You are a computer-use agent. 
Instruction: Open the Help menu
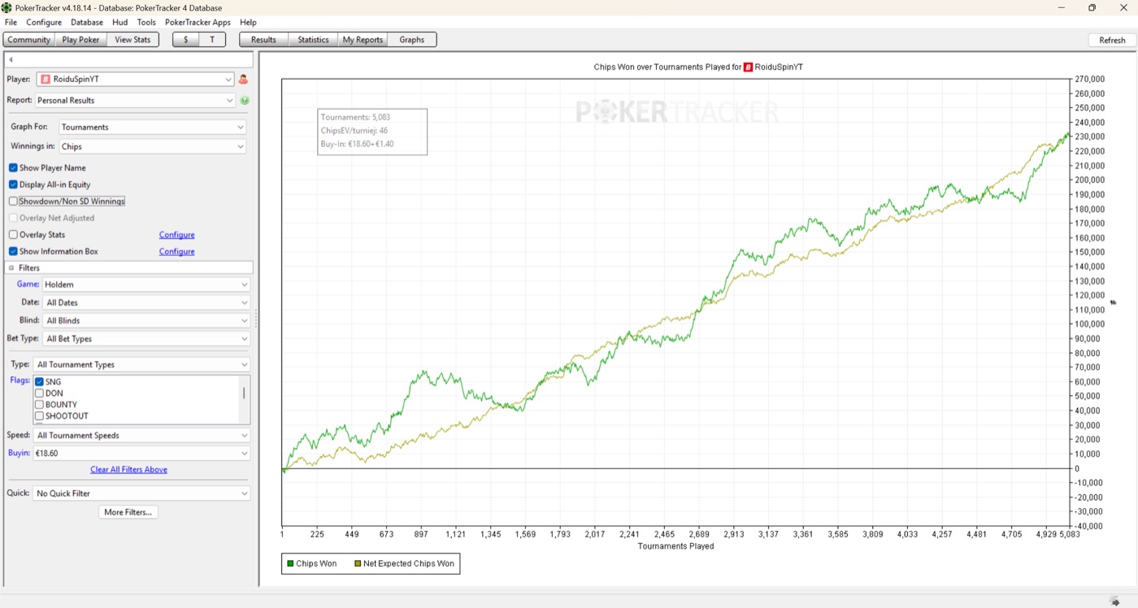[x=248, y=22]
